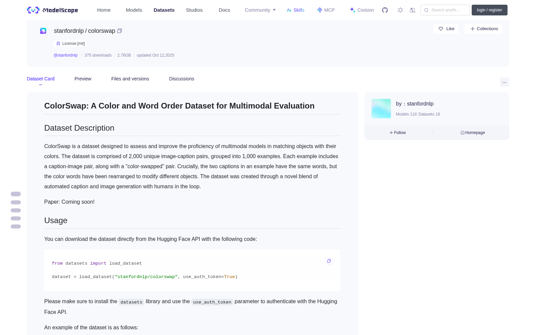This screenshot has width=536, height=335.
Task: Click the login / register button
Action: (x=489, y=10)
